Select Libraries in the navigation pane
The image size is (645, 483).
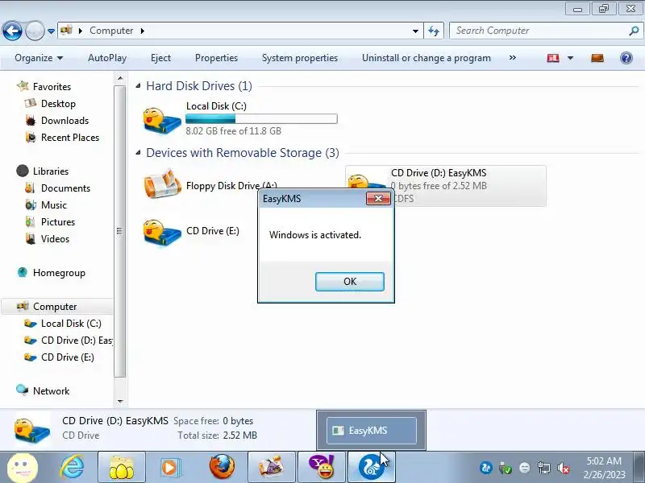(x=51, y=171)
